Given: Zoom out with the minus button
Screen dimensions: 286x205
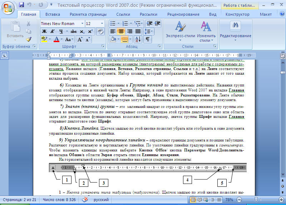Looking at the screenshot, I should pyautogui.click(x=239, y=200).
